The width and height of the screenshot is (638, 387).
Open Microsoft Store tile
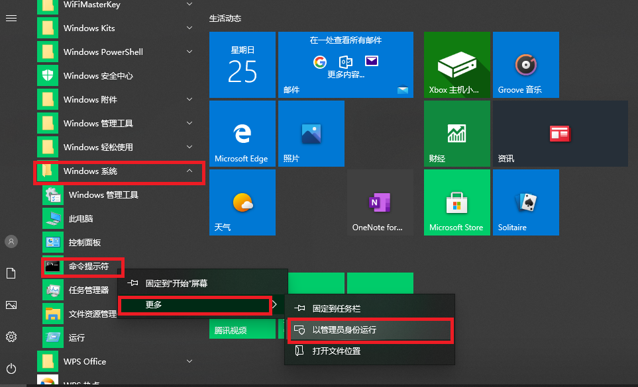[456, 202]
